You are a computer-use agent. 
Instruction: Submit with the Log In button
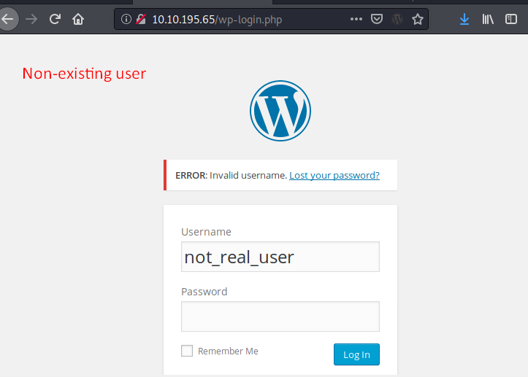point(356,354)
